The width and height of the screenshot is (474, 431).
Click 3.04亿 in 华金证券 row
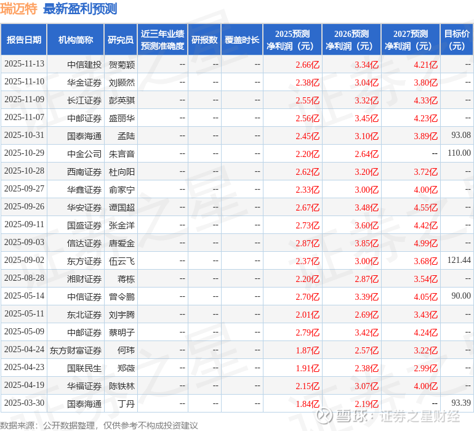pos(367,83)
